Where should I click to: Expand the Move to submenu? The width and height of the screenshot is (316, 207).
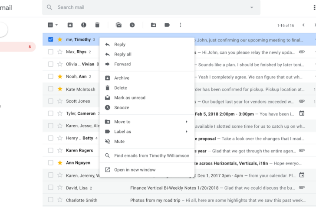click(187, 122)
